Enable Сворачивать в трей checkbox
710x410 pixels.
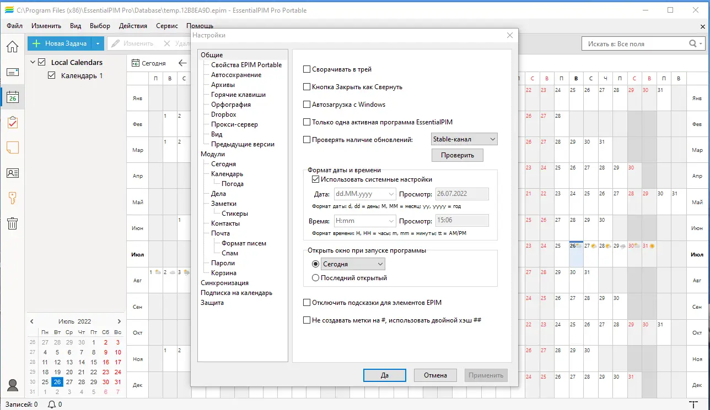coord(307,69)
